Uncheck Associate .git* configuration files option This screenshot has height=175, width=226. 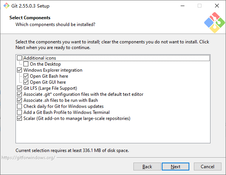19,94
